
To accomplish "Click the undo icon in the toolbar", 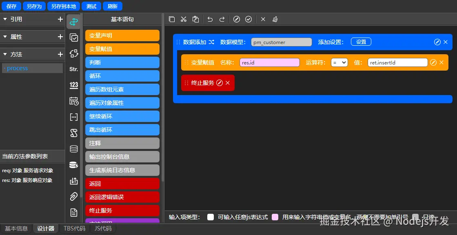I will 210,19.
